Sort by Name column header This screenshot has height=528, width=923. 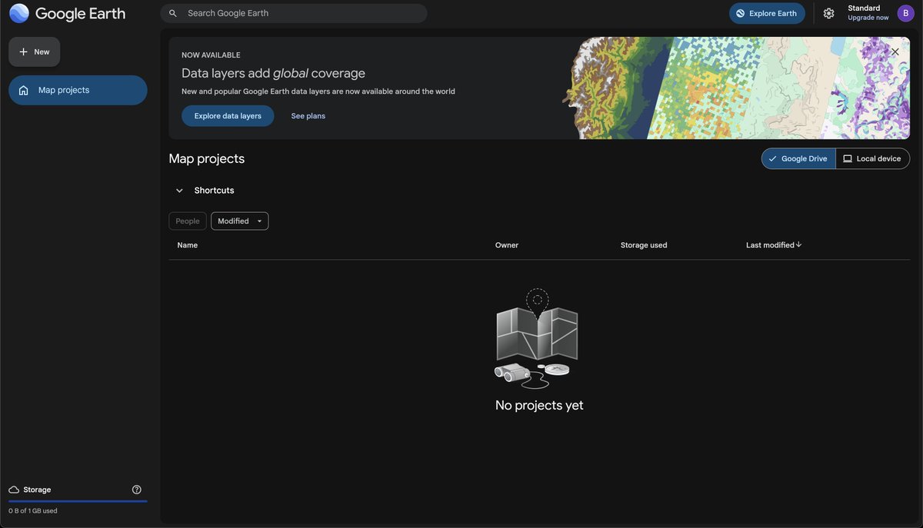[188, 245]
